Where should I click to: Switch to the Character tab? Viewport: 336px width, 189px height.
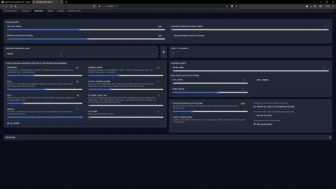[25, 10]
